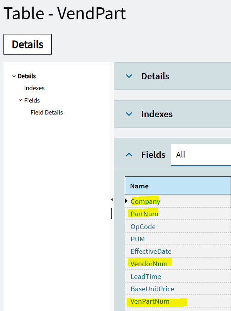Viewport: 231px width, 311px height.
Task: Select Fields in the navigation tree
Action: (32, 100)
